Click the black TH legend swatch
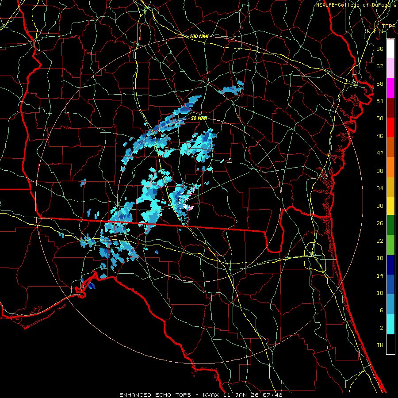The height and width of the screenshot is (398, 398). [390, 344]
